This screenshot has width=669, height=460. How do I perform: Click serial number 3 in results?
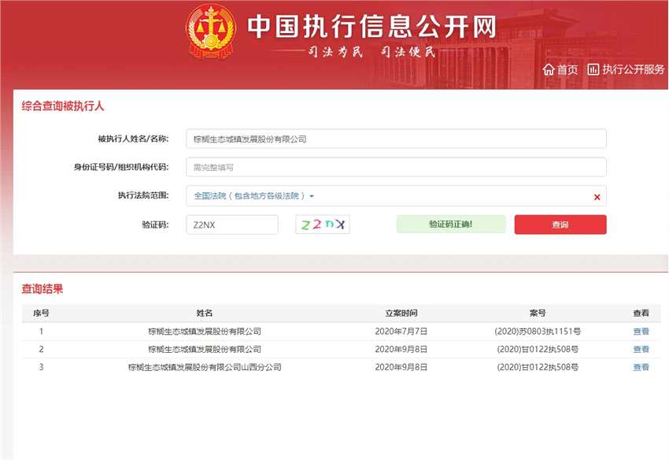pyautogui.click(x=41, y=367)
